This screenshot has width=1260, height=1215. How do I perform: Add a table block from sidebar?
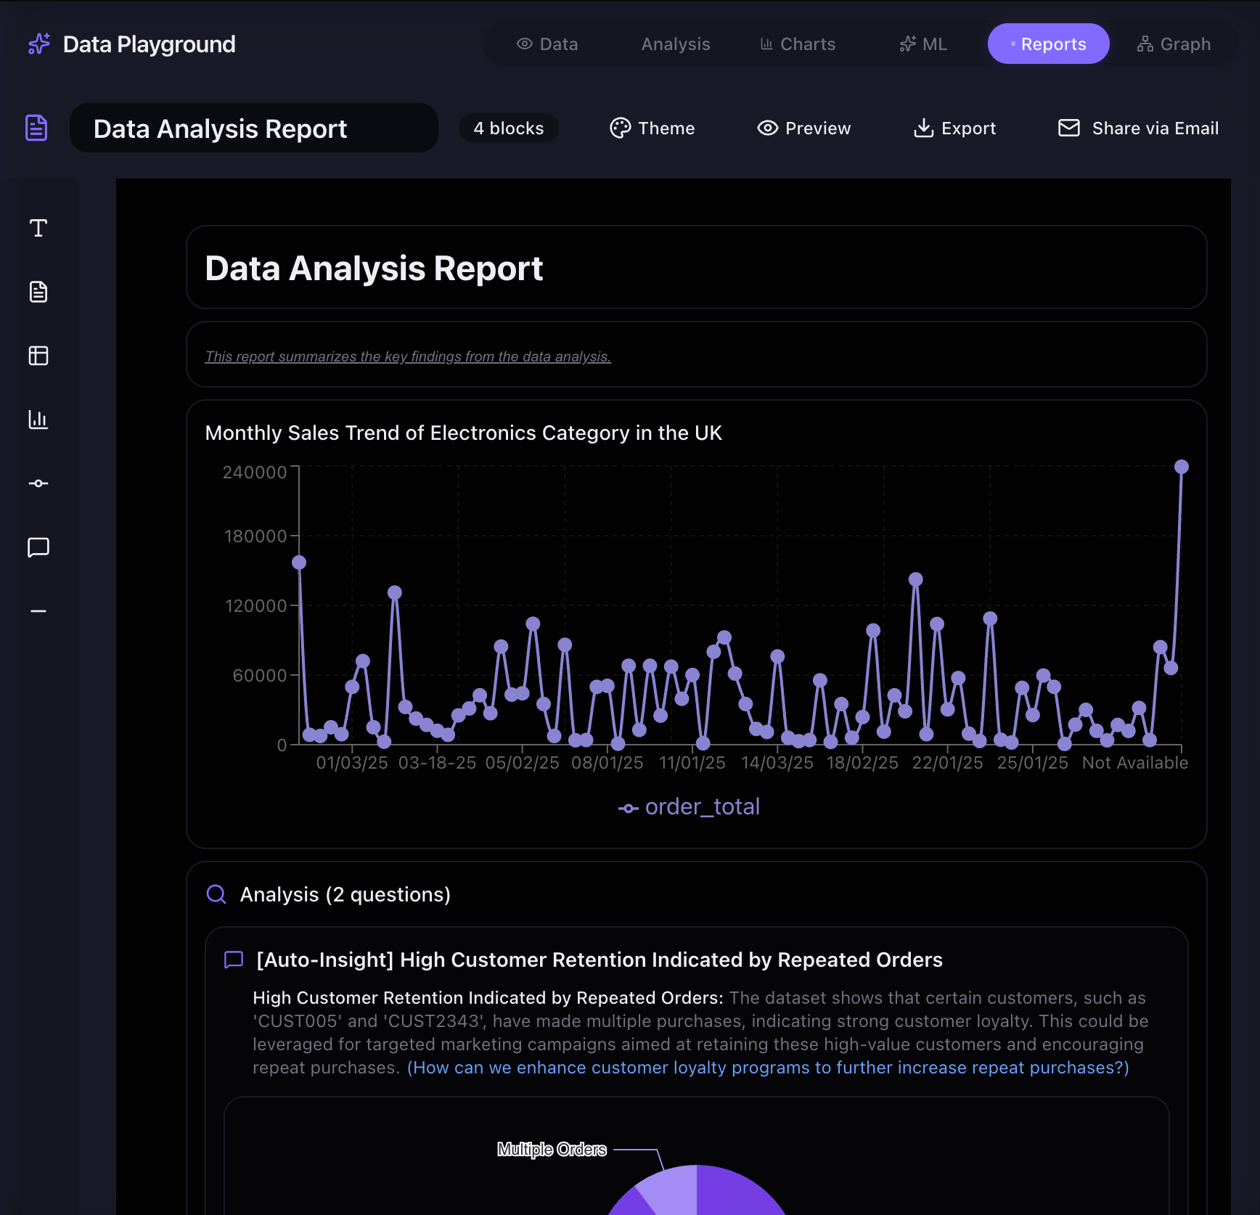tap(38, 356)
